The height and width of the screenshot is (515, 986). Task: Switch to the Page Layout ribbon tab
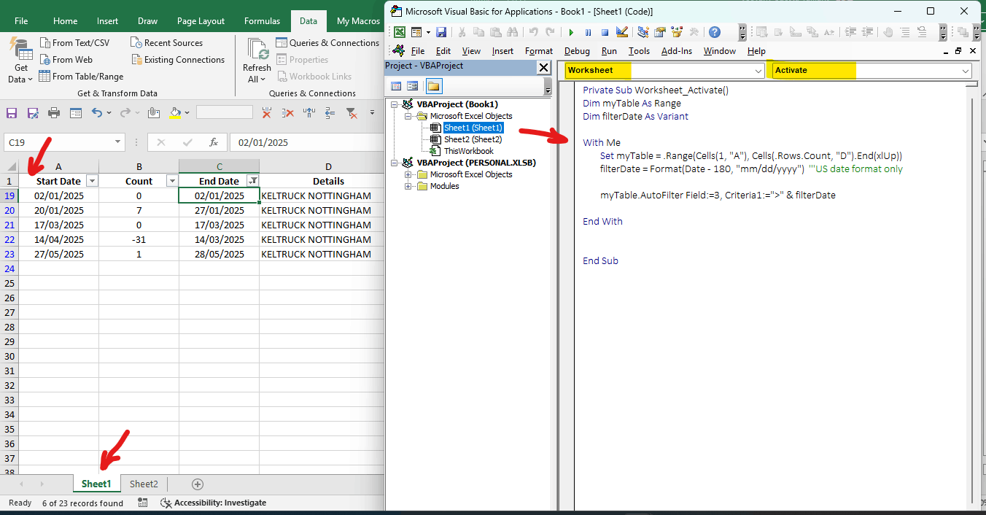pyautogui.click(x=201, y=21)
